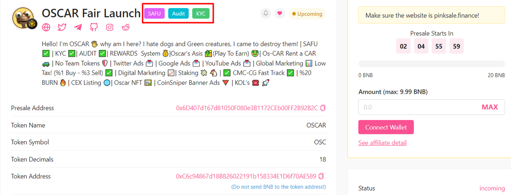This screenshot has width=511, height=195.
Task: Click the Connect Wallet button
Action: tap(386, 127)
